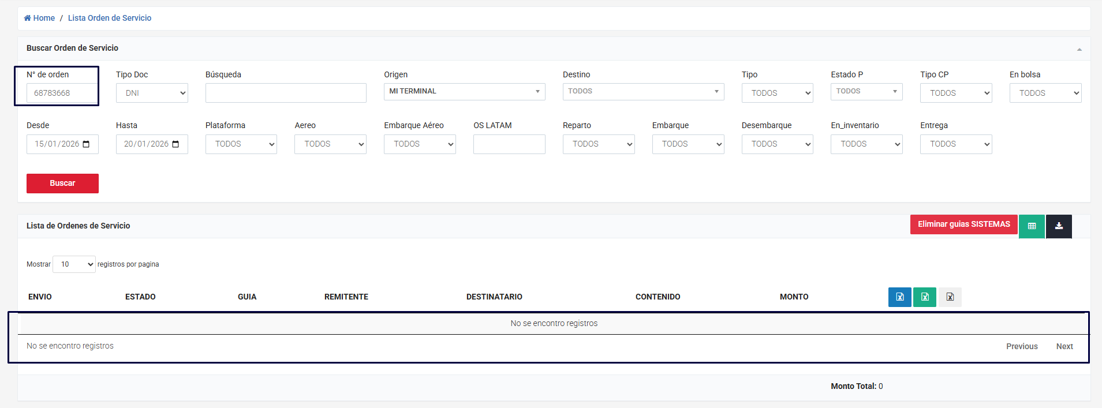
Task: Open the Tipo Doc dropdown
Action: click(x=152, y=93)
